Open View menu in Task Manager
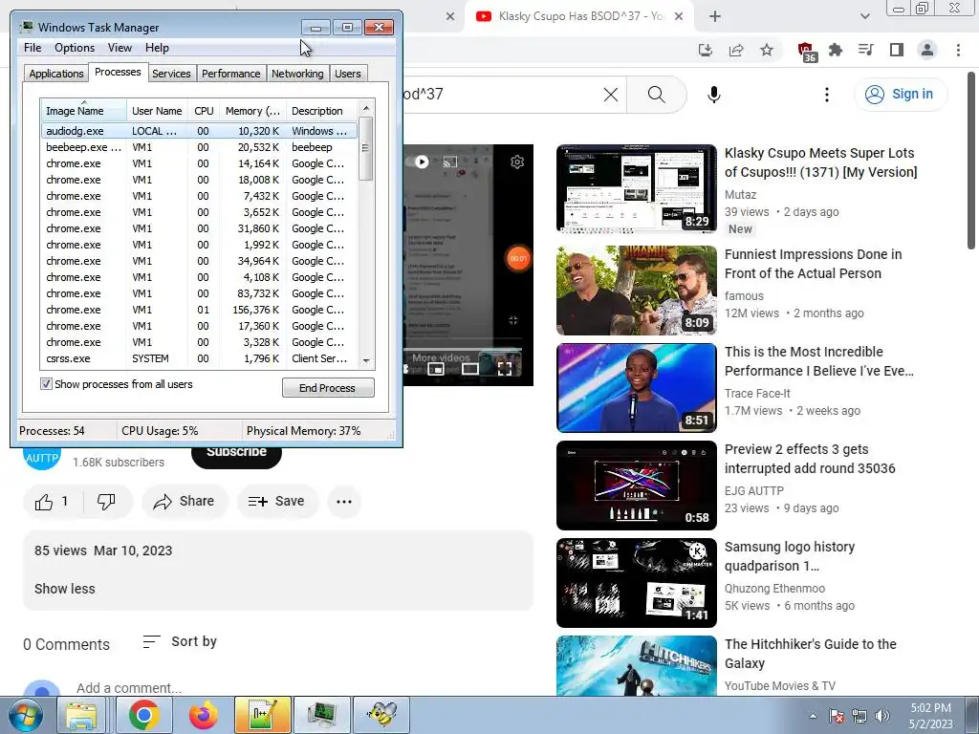The image size is (979, 734). [x=120, y=48]
